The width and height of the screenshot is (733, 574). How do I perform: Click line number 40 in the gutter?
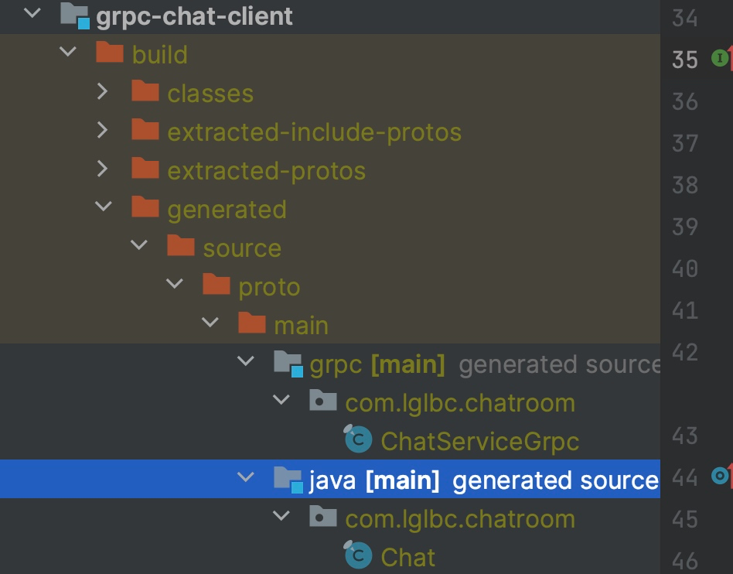coord(684,268)
